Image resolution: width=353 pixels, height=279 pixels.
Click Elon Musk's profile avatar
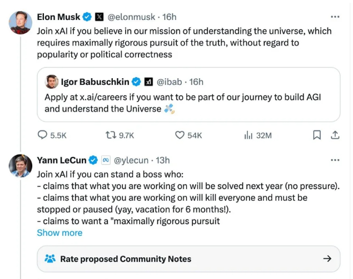(21, 23)
